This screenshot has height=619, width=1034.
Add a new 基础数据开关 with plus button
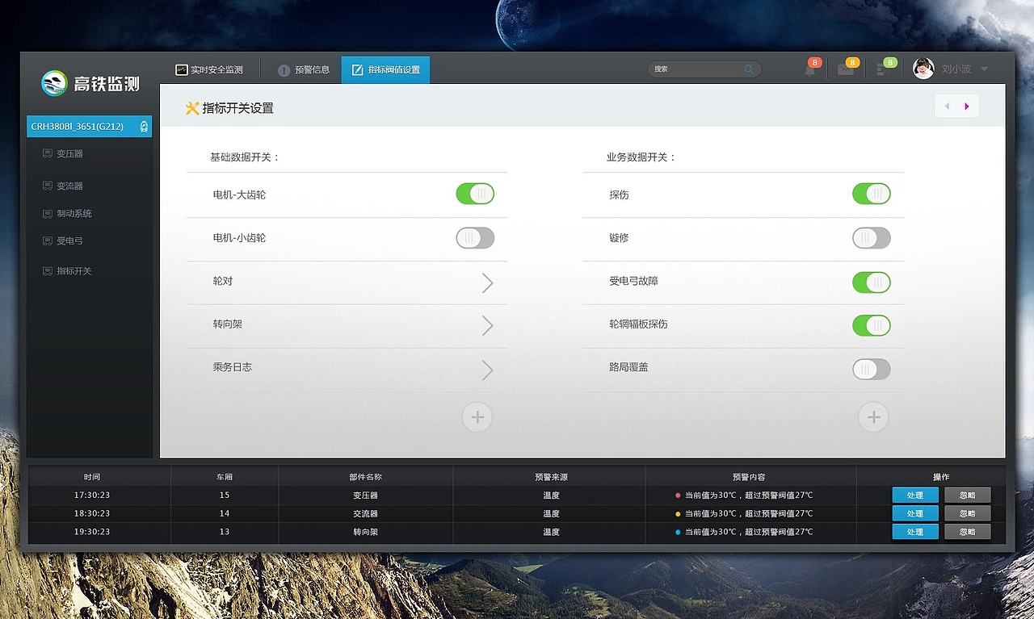pyautogui.click(x=477, y=417)
